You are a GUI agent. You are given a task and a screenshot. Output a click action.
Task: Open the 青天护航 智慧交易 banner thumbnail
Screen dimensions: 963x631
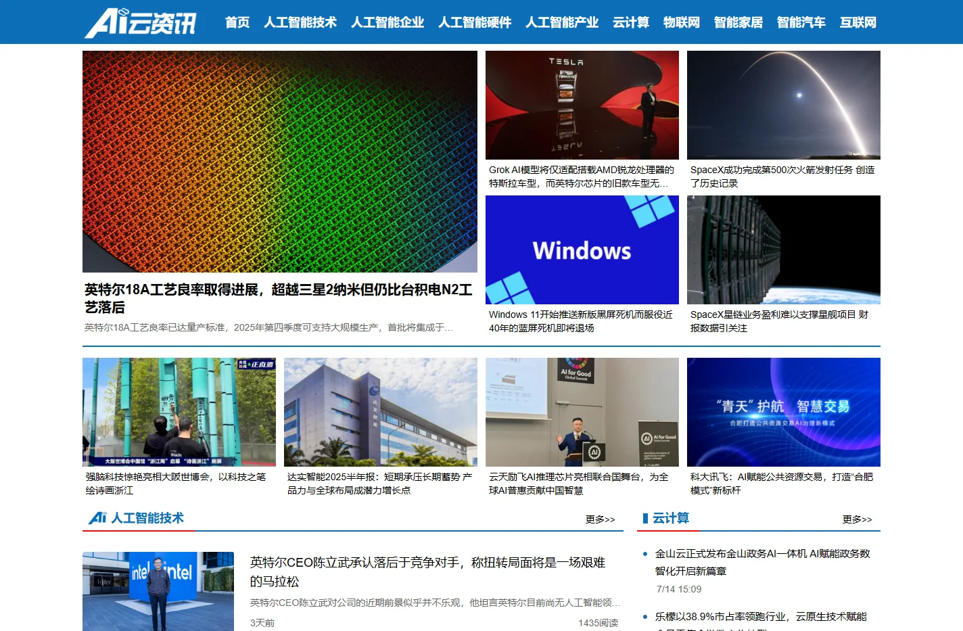(784, 412)
